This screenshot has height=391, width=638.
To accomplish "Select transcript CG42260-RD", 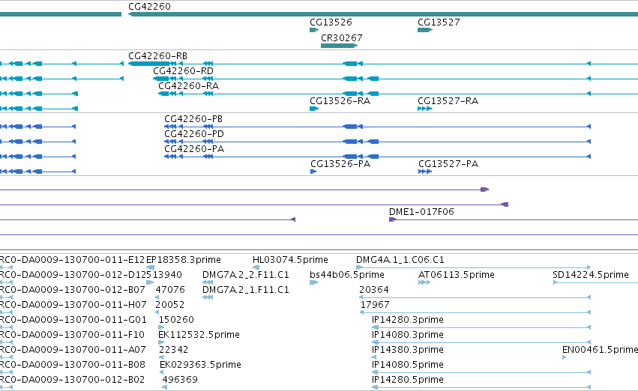I will [183, 71].
